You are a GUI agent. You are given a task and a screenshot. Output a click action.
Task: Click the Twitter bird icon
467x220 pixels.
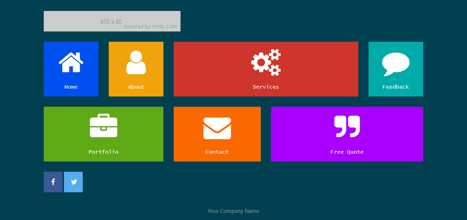click(x=73, y=182)
